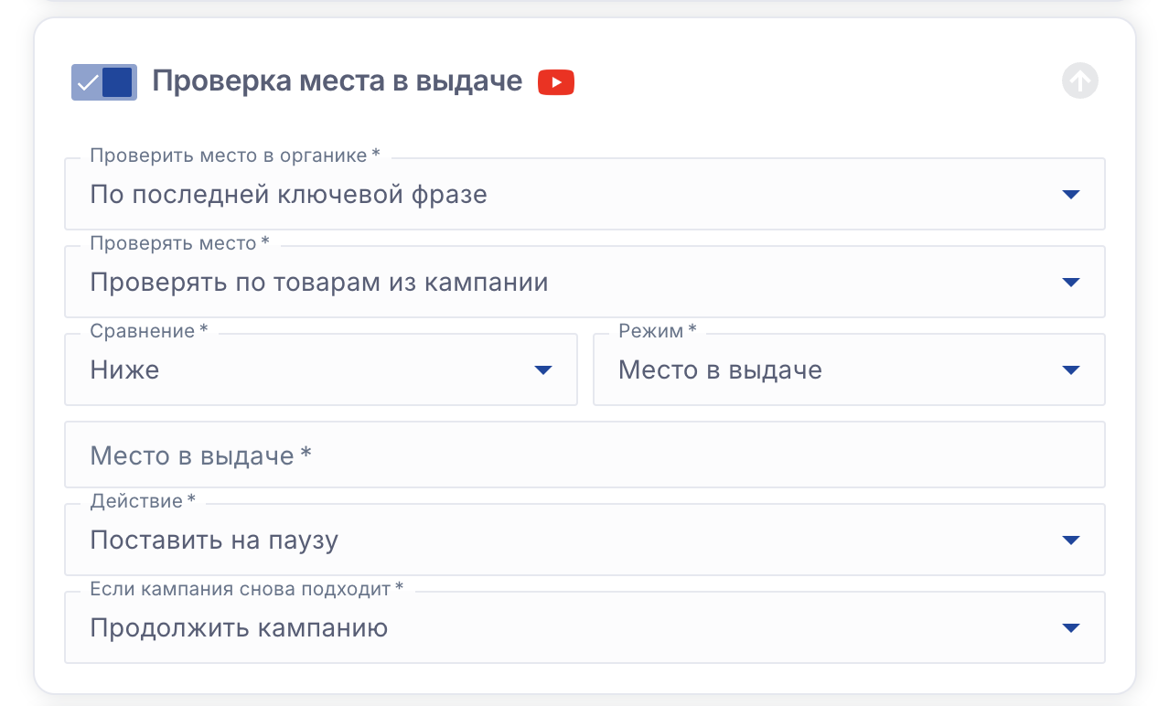Click the caret beside Продолжить кампанию

[1070, 628]
